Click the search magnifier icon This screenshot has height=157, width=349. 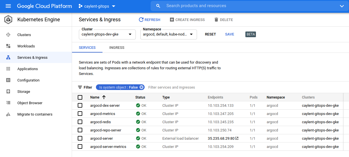[x=159, y=6]
